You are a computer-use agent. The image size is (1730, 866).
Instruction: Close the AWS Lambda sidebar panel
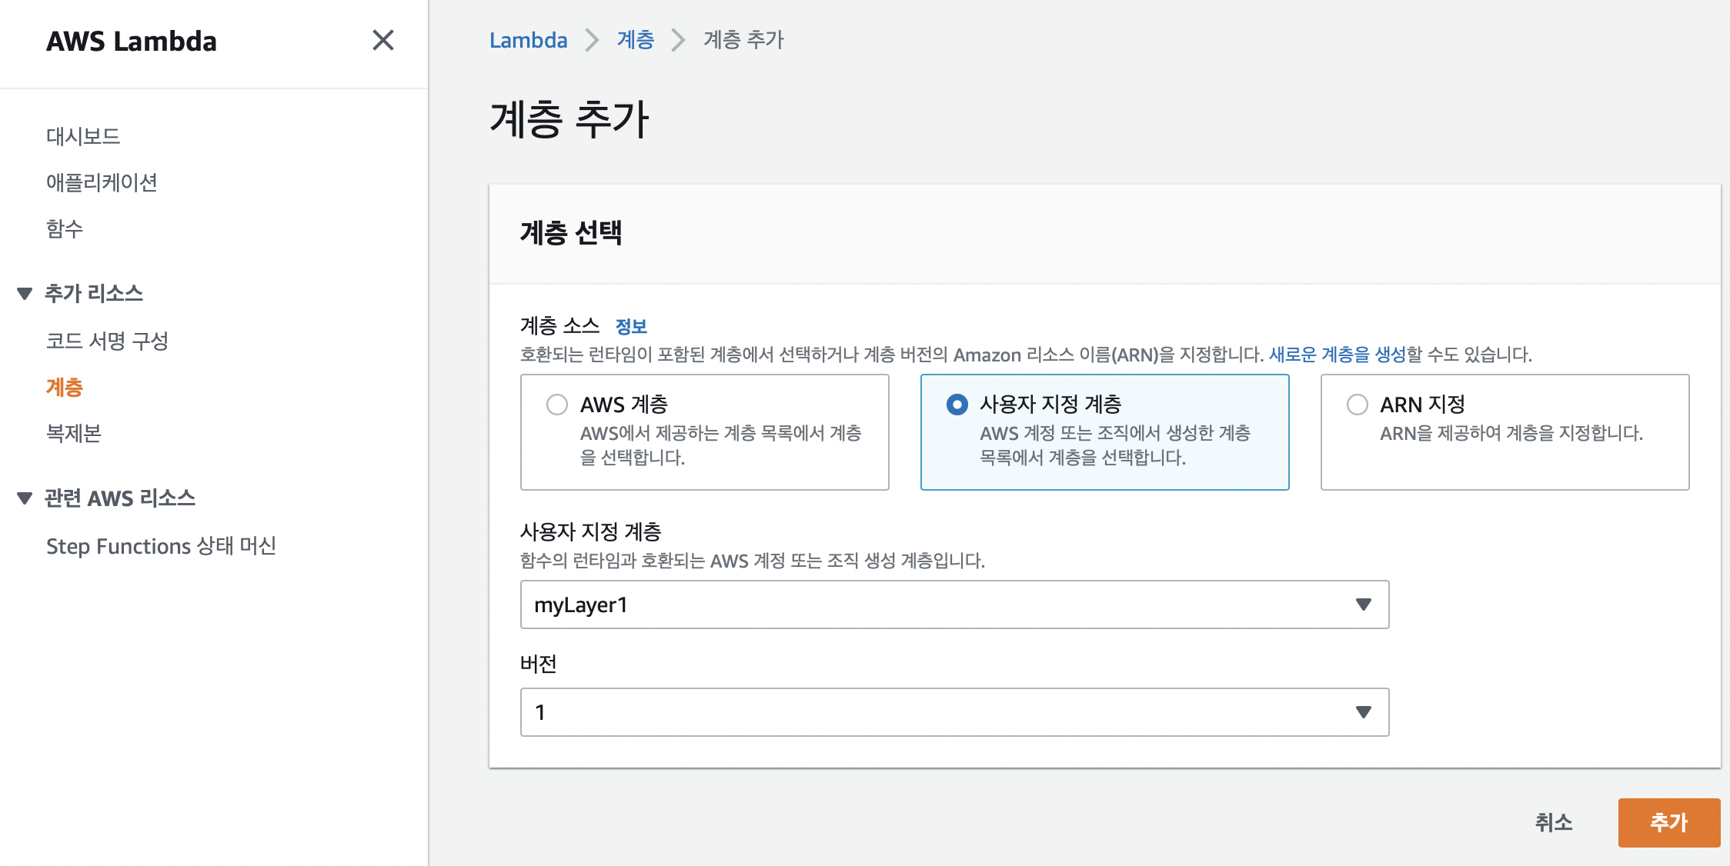point(382,40)
